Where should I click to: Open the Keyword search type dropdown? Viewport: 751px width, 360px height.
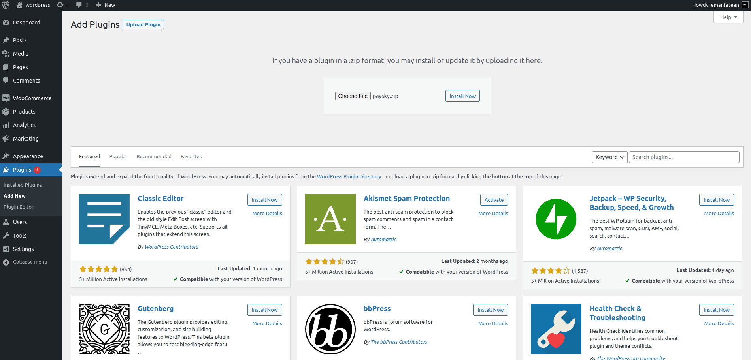point(609,157)
